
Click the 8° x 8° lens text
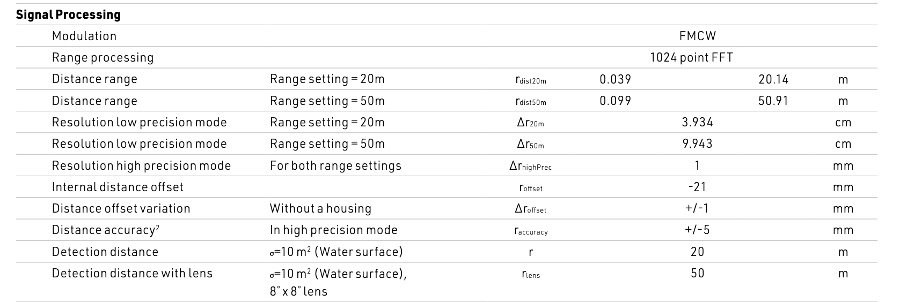(298, 291)
